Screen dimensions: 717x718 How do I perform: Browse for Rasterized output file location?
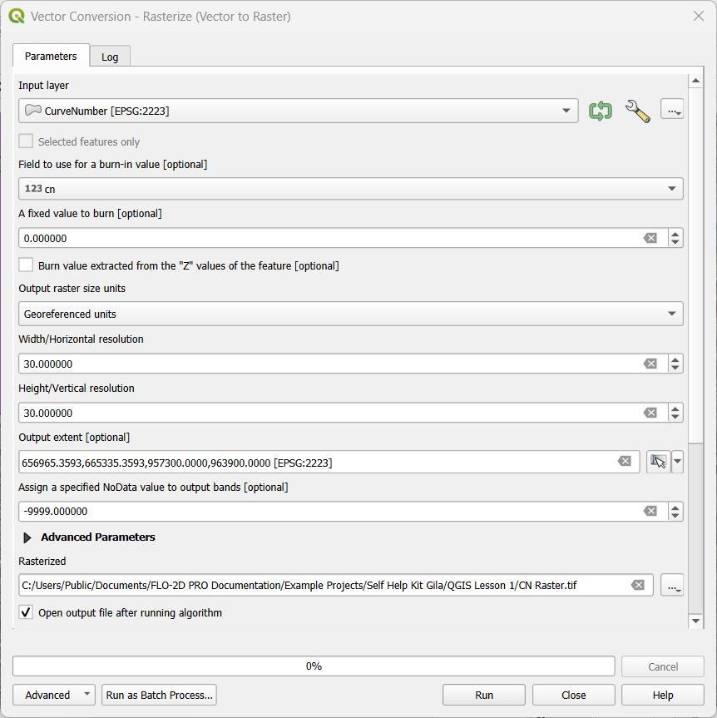[672, 585]
